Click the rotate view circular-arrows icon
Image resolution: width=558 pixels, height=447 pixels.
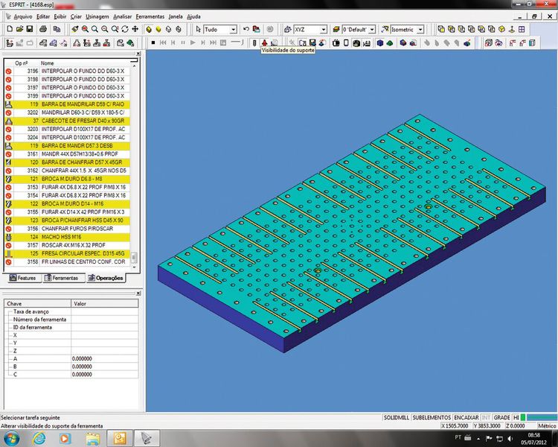[125, 29]
